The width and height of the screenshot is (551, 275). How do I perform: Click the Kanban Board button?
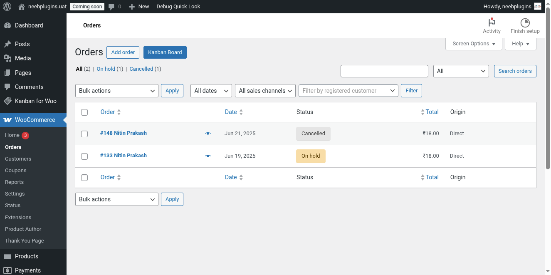coord(165,52)
